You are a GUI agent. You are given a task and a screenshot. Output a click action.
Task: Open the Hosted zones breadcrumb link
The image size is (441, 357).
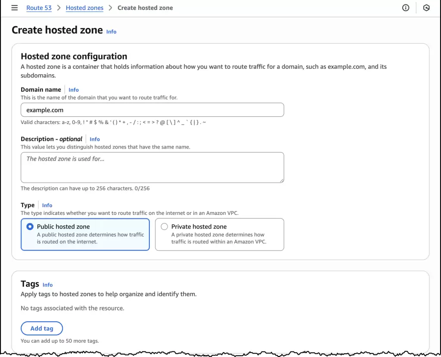pyautogui.click(x=84, y=7)
